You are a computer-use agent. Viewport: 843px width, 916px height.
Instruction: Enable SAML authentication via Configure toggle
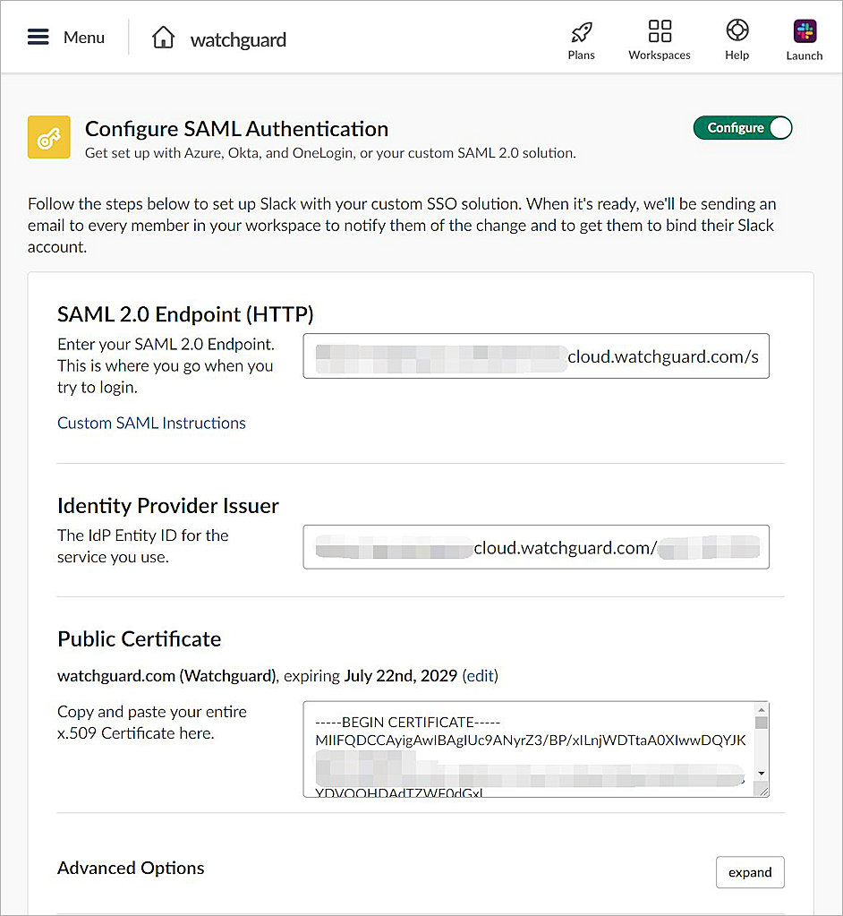[x=743, y=128]
